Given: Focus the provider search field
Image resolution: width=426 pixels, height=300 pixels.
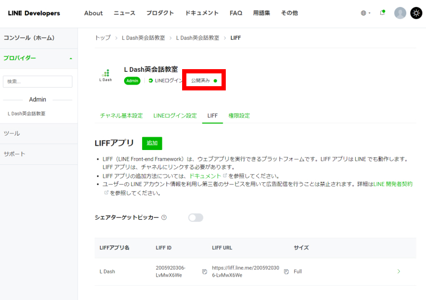Looking at the screenshot, I should [x=37, y=81].
